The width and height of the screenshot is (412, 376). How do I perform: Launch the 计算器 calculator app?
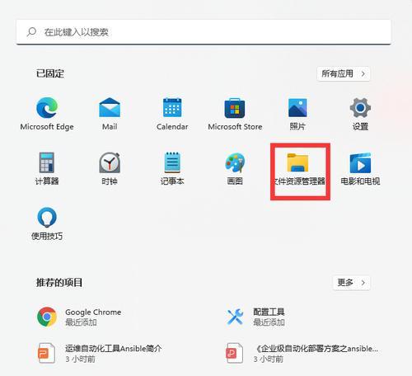coord(47,168)
